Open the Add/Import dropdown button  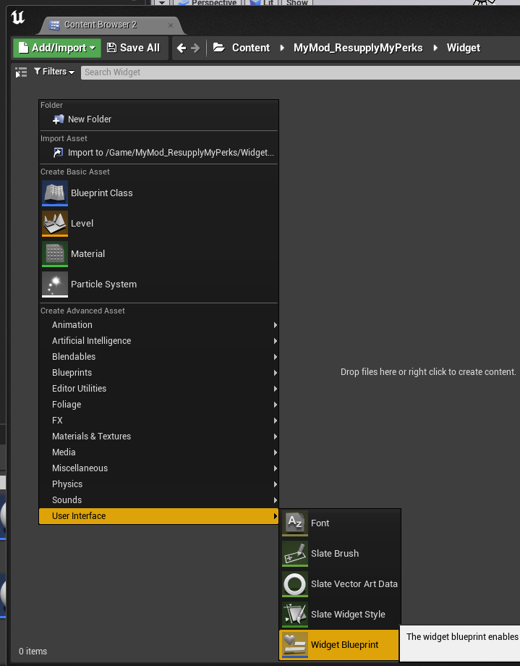57,48
